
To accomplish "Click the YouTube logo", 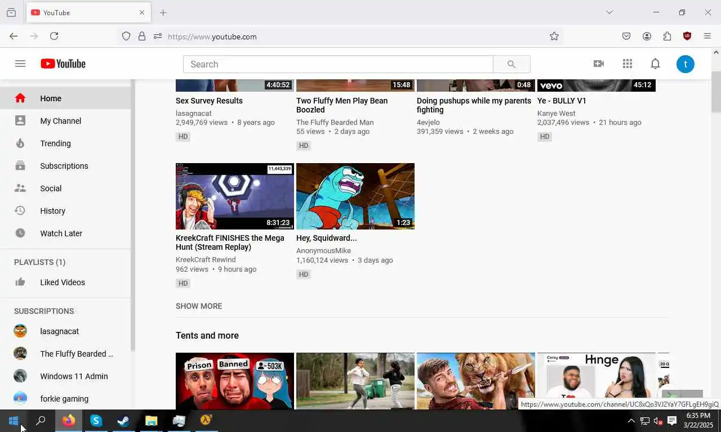I will click(63, 64).
